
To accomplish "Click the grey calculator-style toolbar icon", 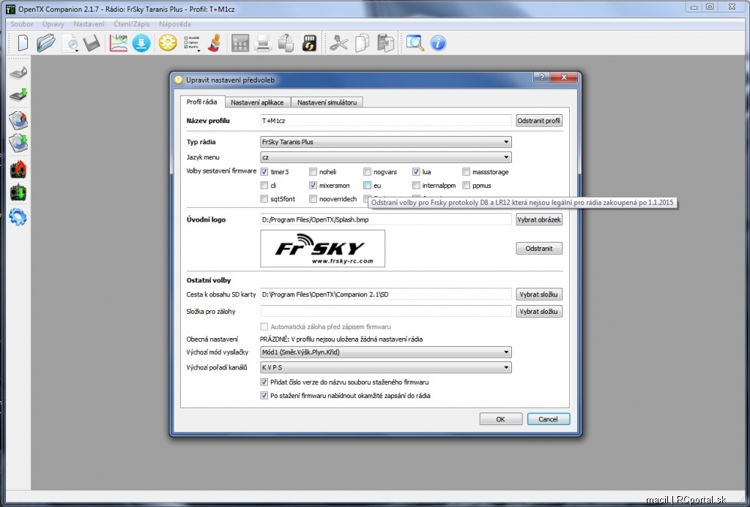I will coord(240,43).
